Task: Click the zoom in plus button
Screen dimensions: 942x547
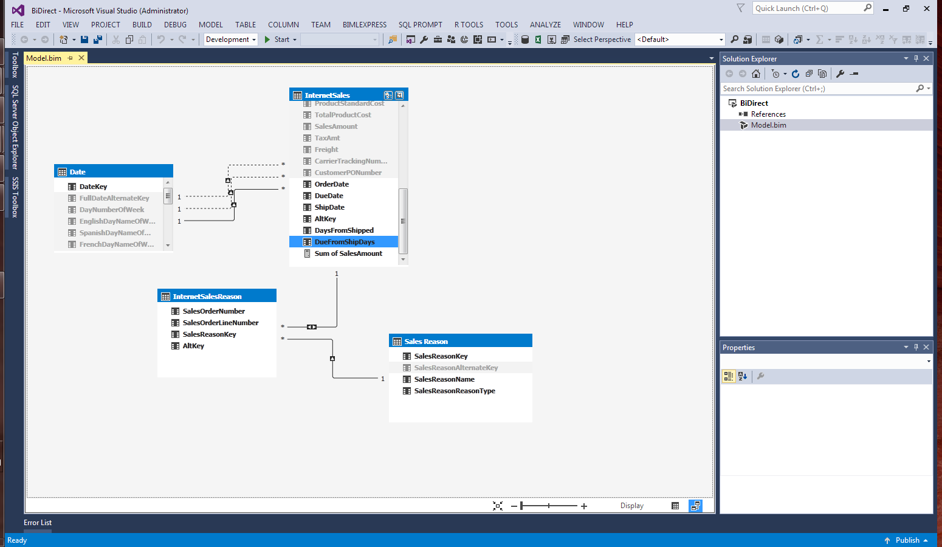Action: pyautogui.click(x=584, y=506)
